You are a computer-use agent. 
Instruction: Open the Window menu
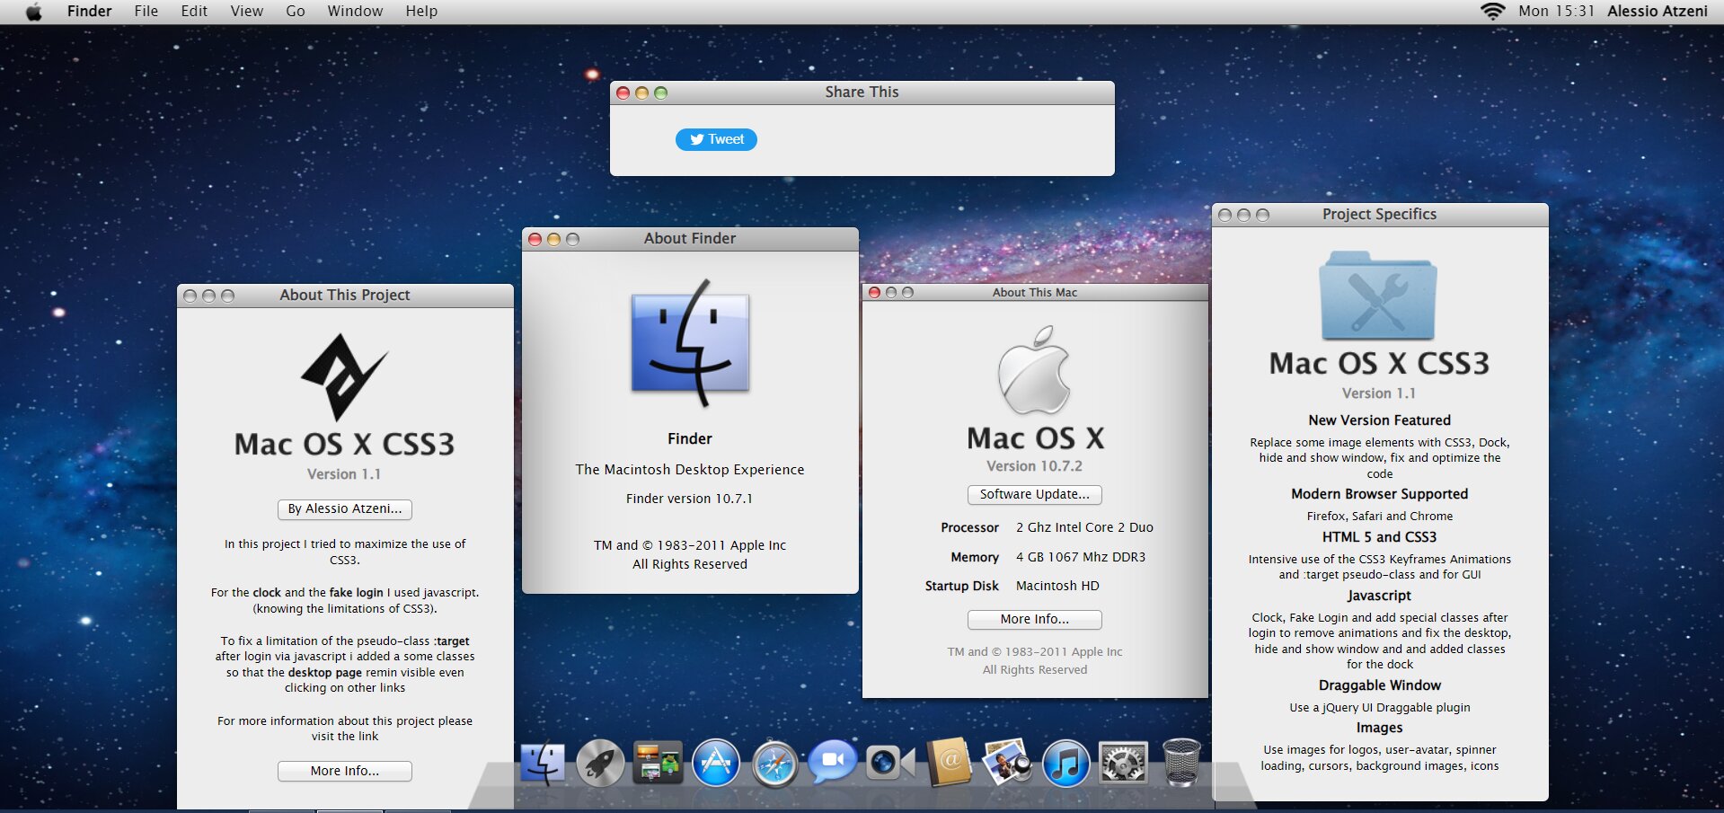[x=355, y=12]
